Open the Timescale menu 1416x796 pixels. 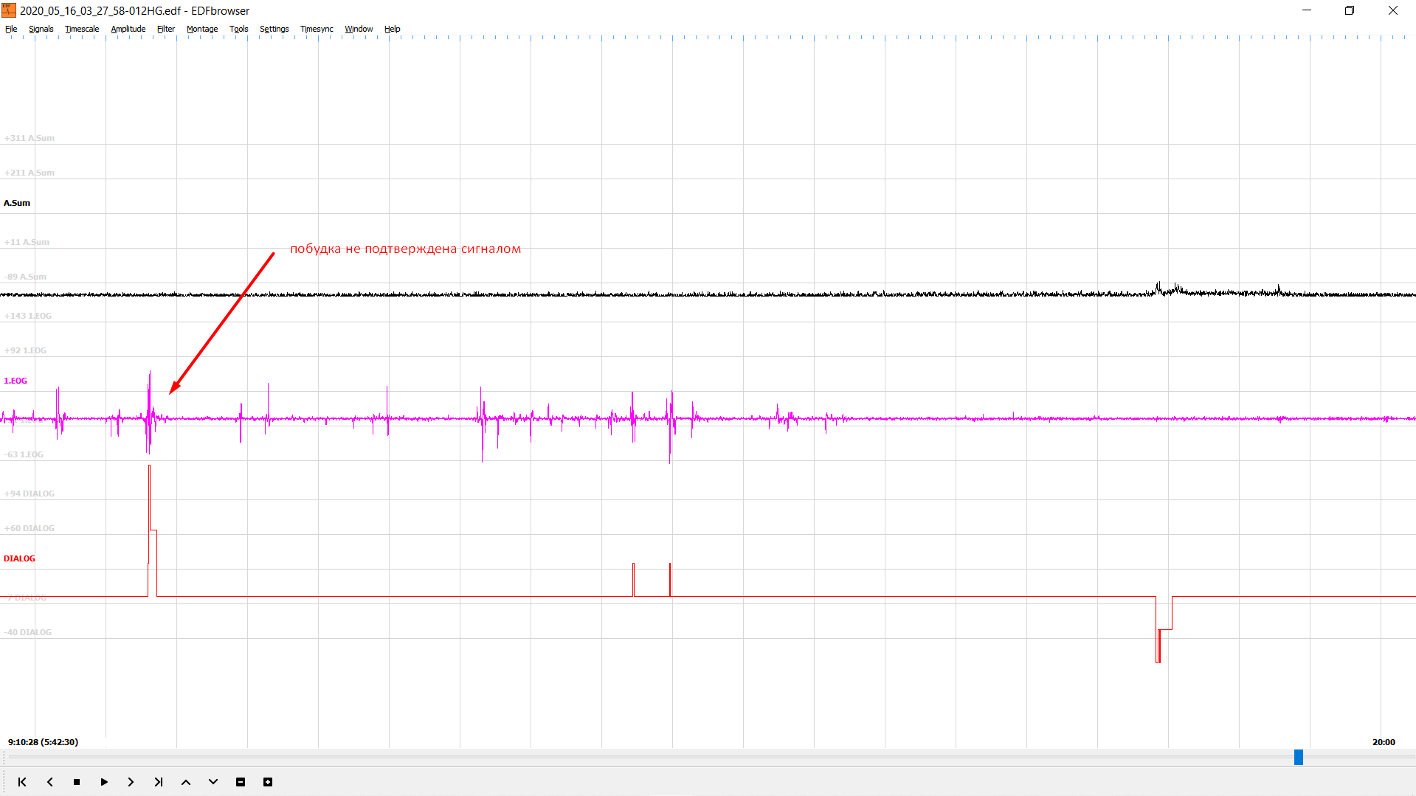point(82,29)
